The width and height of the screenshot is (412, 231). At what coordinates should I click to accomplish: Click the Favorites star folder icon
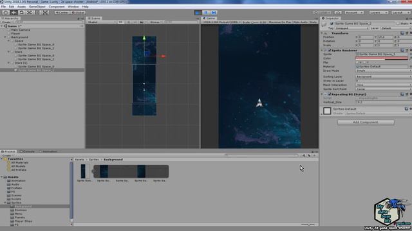click(5, 159)
